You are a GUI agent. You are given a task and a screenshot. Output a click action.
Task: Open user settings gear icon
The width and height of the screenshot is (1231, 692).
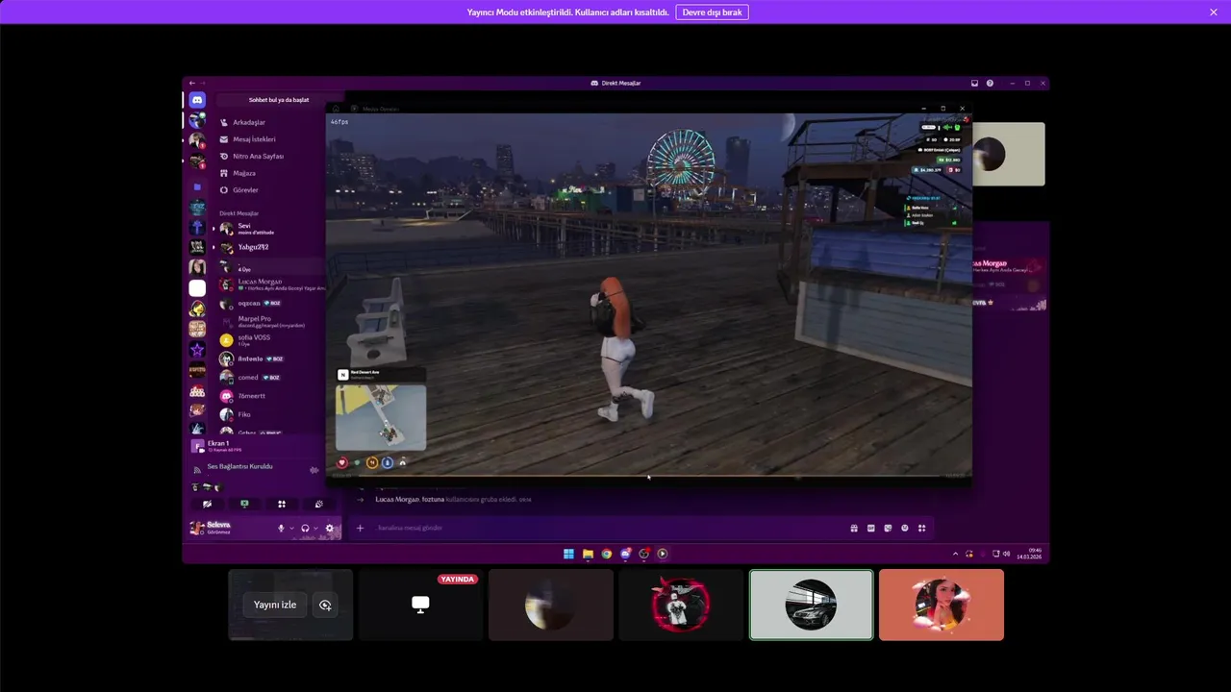[x=330, y=528]
